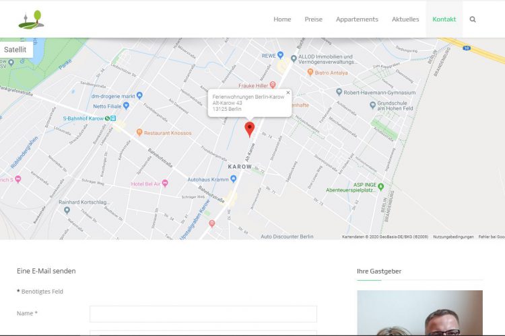Select the Bistro Antalya restaurant marker
This screenshot has height=336, width=505.
[x=310, y=73]
